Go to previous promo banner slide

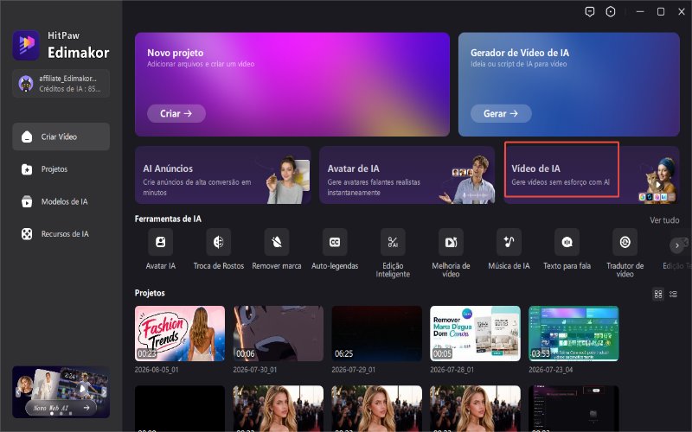click(18, 391)
